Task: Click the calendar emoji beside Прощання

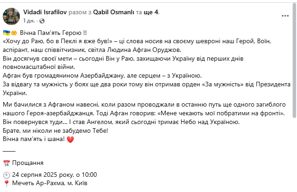Action: coord(6,163)
